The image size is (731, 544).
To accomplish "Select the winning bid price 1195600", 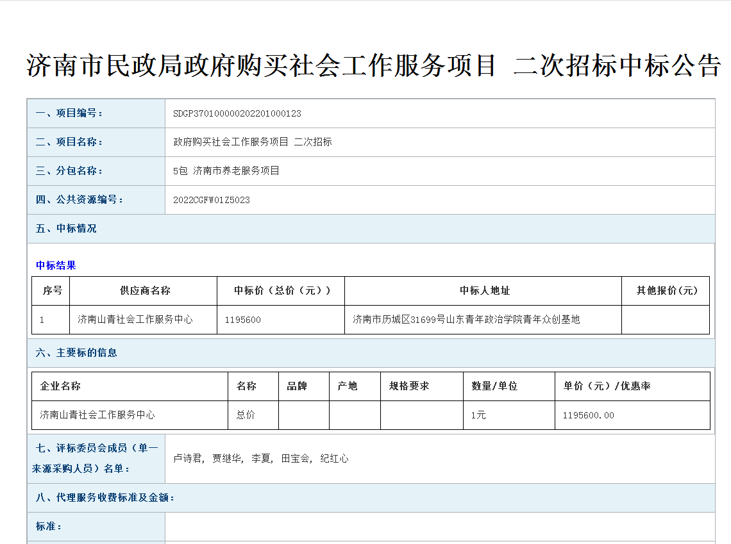I will coord(243,320).
